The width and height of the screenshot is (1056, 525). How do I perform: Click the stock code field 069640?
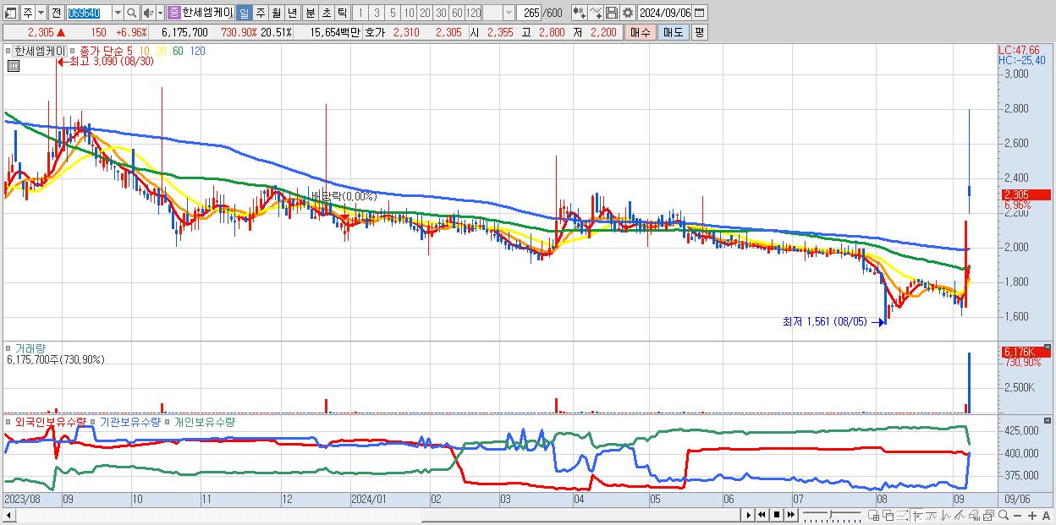tap(87, 13)
